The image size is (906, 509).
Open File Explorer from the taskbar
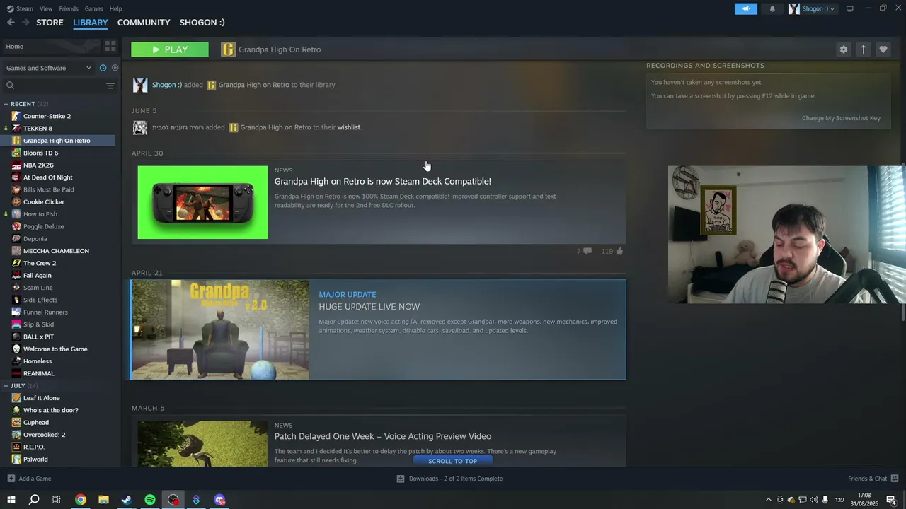pos(103,500)
